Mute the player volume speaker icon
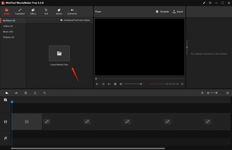Screen dimensions: 232x150 [x=121, y=84]
